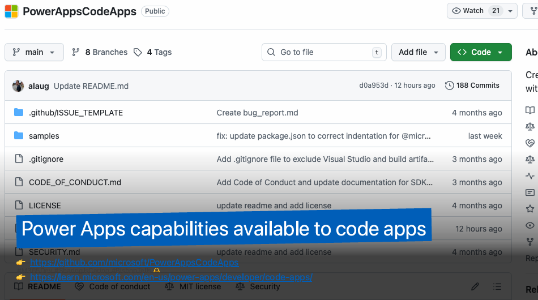Expand the Add file dropdown
The image size is (538, 300).
(419, 52)
